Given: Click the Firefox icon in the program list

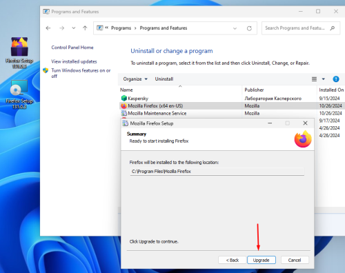Looking at the screenshot, I should [124, 105].
